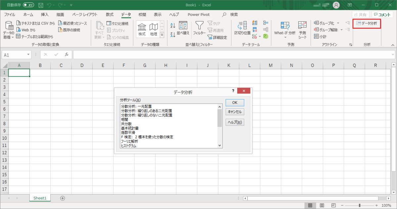Open 最近使ったソース (recent sources)
The image size is (397, 209).
(x=72, y=23)
